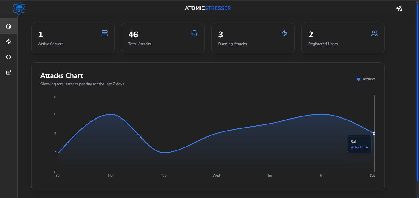Screen dimensions: 419x198
Task: Click the Mon axis label
Action: 111,176
